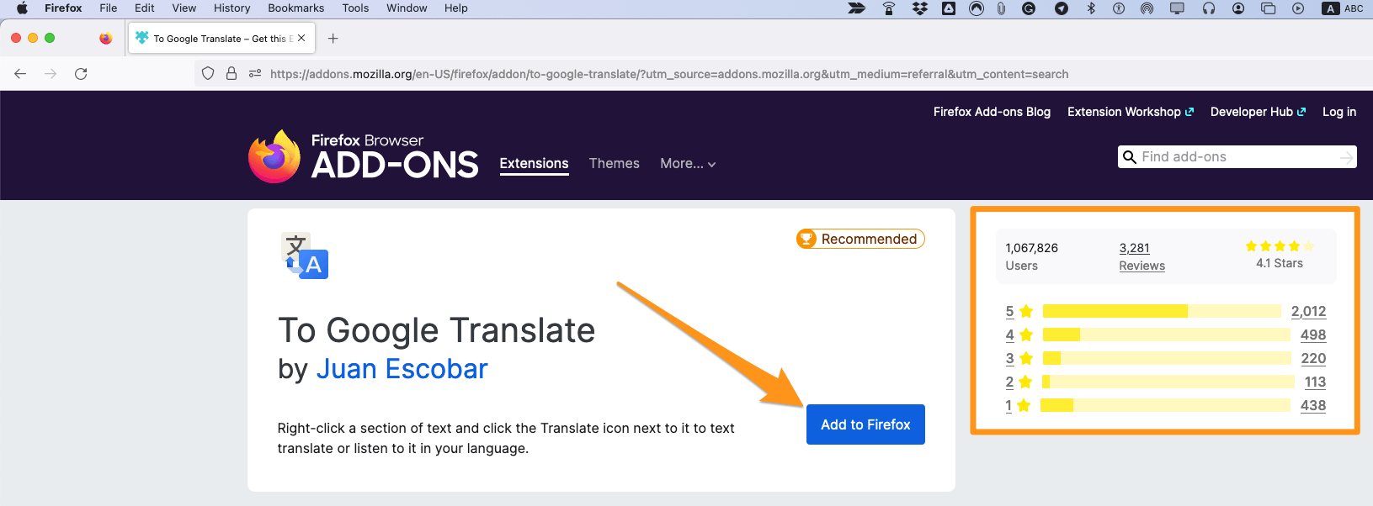Viewport: 1373px width, 506px height.
Task: Click the headphones menu bar icon
Action: 1209,8
